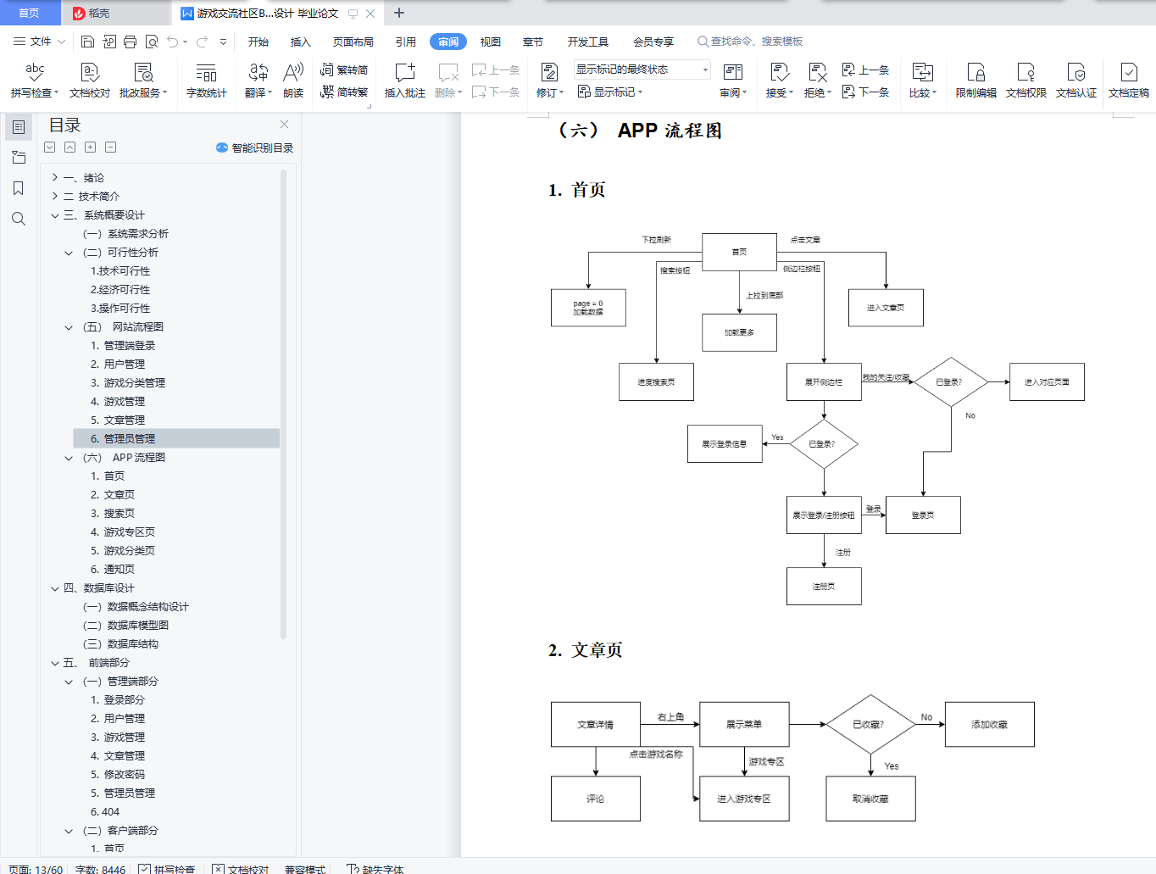
Task: Open the 文件 menu
Action: pyautogui.click(x=39, y=42)
